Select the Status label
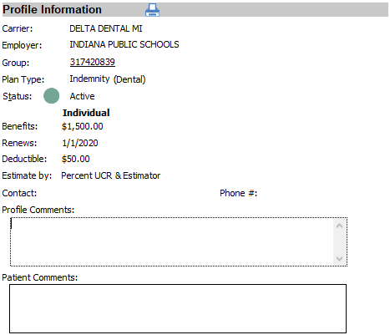Viewport: 390px width, 335px height. [x=18, y=96]
